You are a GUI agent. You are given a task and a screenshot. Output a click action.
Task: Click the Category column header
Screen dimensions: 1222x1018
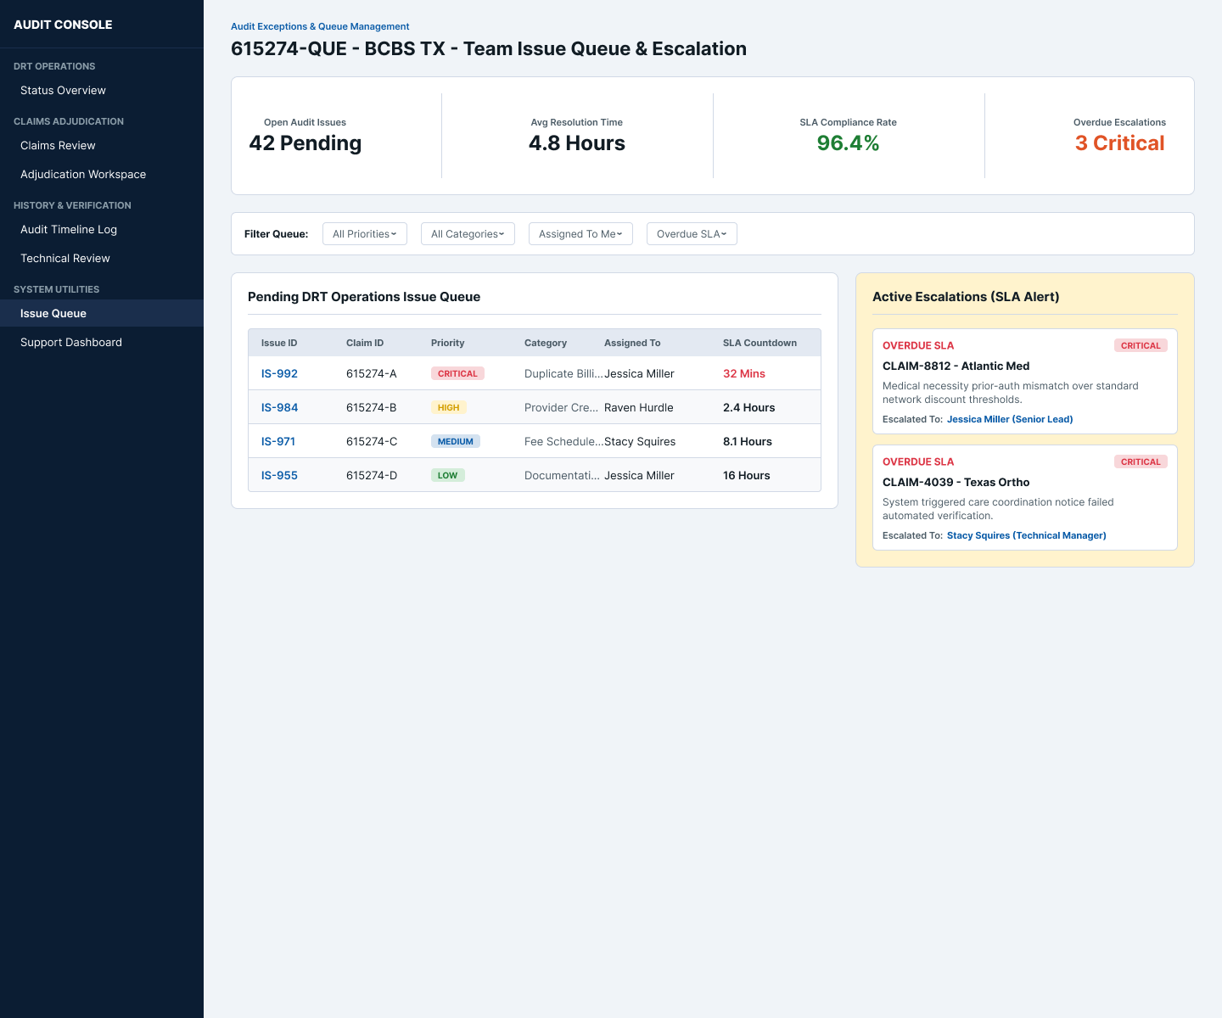546,343
